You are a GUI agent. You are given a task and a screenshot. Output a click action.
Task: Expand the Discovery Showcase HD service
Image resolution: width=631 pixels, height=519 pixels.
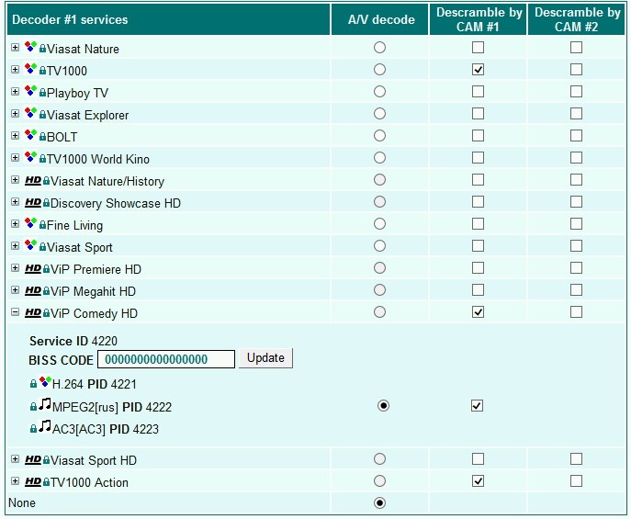(16, 202)
